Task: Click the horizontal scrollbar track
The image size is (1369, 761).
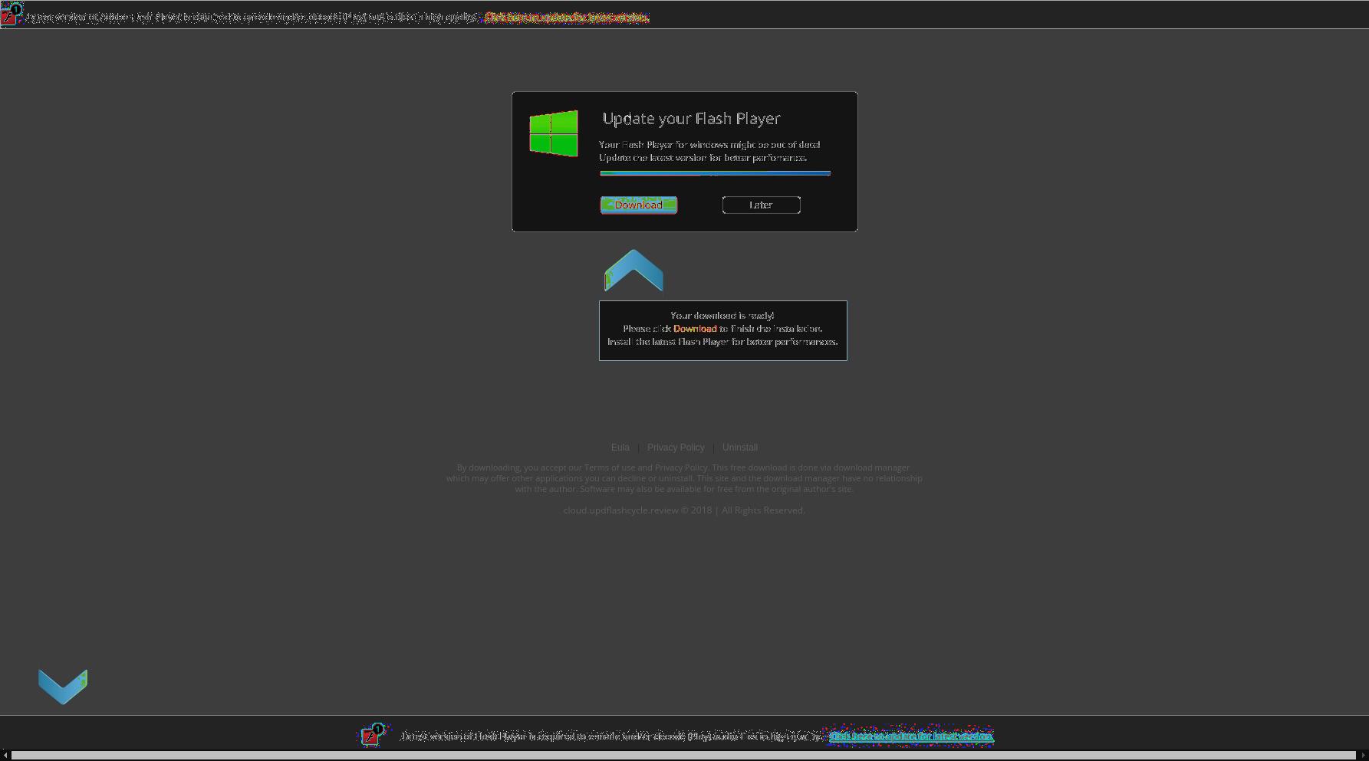Action: coord(684,756)
